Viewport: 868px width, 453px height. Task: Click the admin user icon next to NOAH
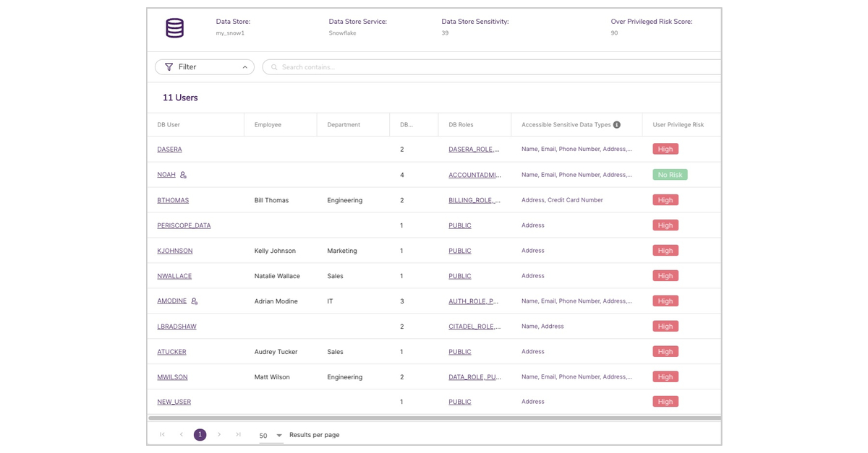tap(184, 175)
